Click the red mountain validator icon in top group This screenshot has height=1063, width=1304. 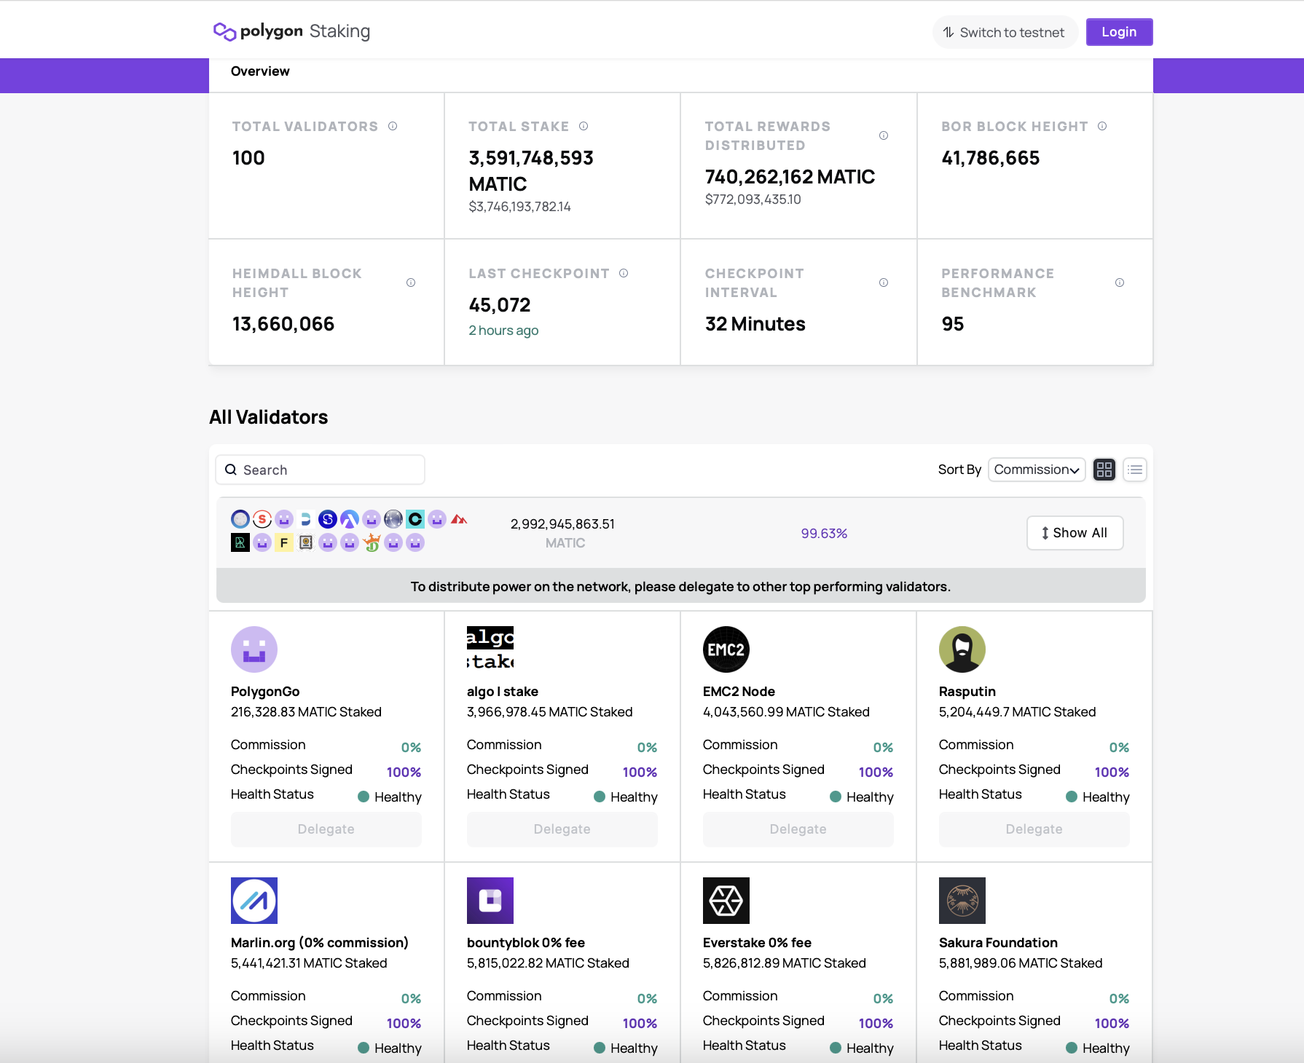pos(459,519)
